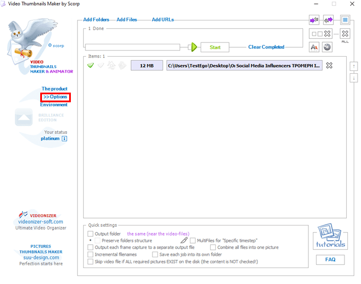Enable Skip video file if pictures EXIST checkbox
Screen dimensions: 361x284
(x=91, y=262)
